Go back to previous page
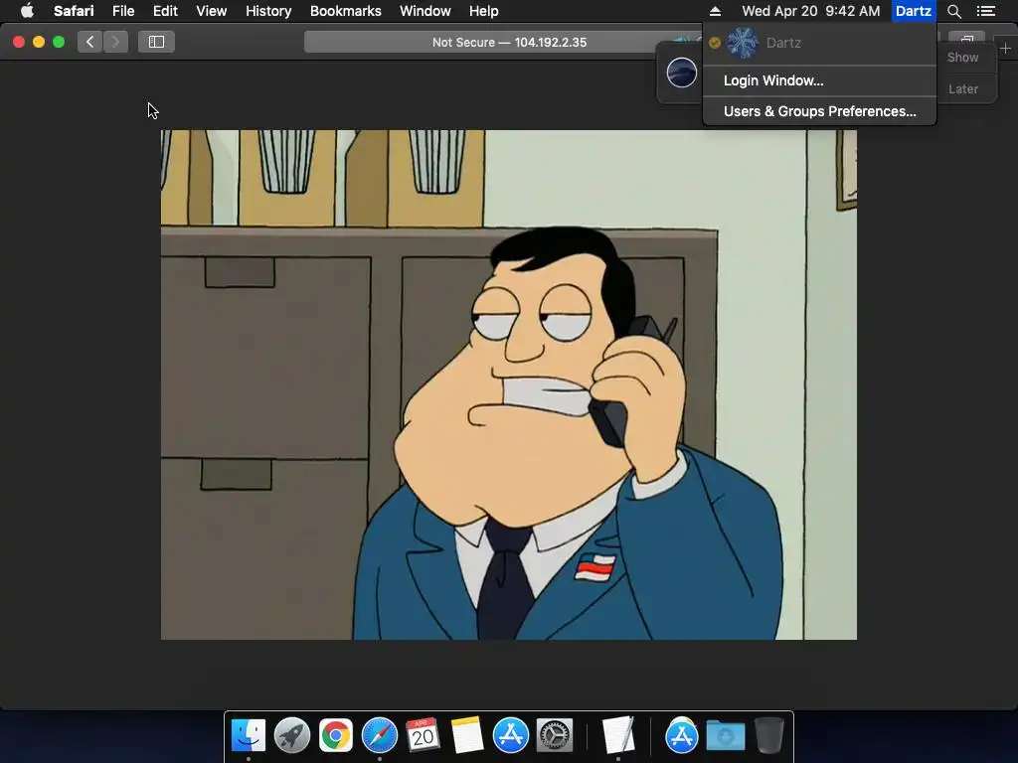The width and height of the screenshot is (1018, 763). pos(90,42)
